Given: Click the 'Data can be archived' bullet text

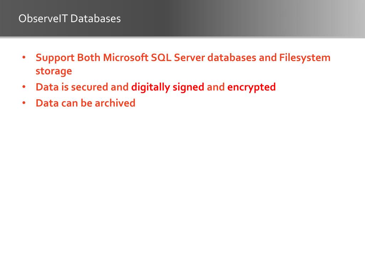Looking at the screenshot, I should [x=86, y=103].
